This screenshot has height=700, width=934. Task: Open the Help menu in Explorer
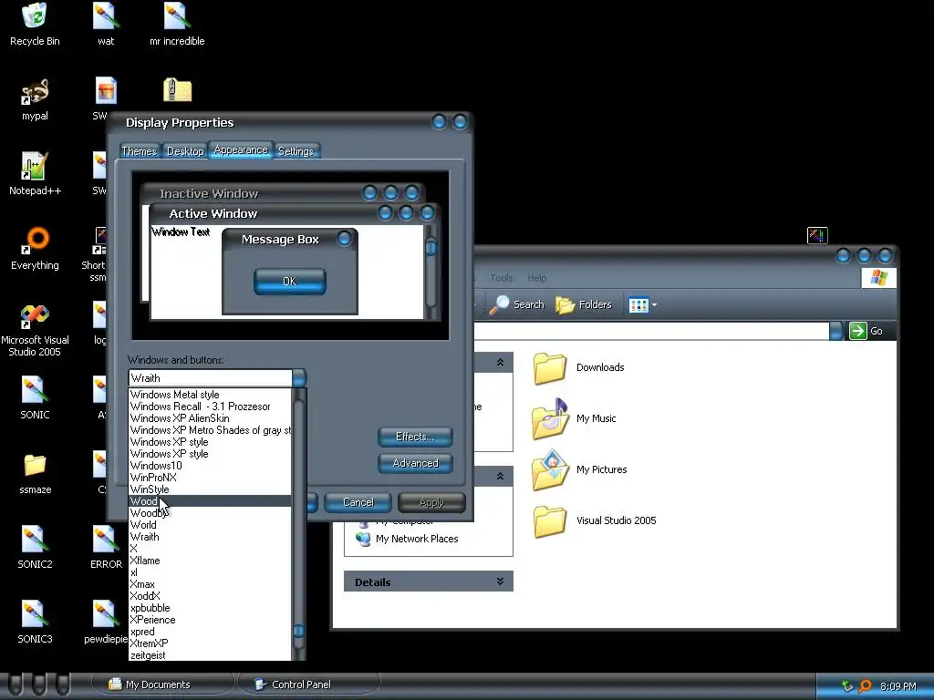click(x=536, y=278)
